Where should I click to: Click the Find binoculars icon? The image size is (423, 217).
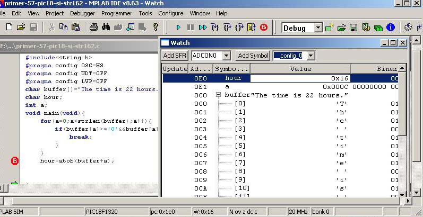point(106,27)
